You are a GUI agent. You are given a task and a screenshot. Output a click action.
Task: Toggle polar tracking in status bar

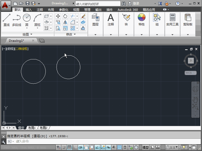(80, 147)
